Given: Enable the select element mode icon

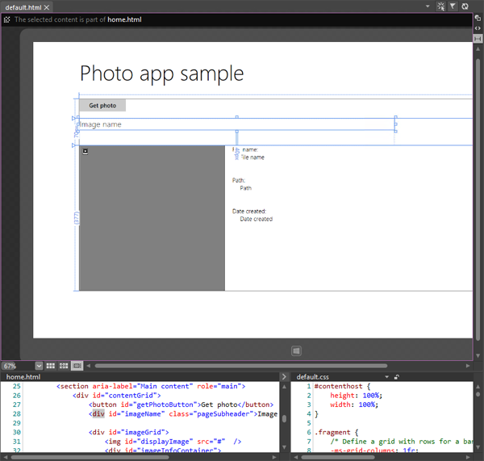Looking at the screenshot, I should 440,6.
